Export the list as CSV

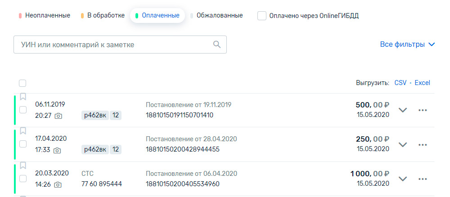point(400,83)
